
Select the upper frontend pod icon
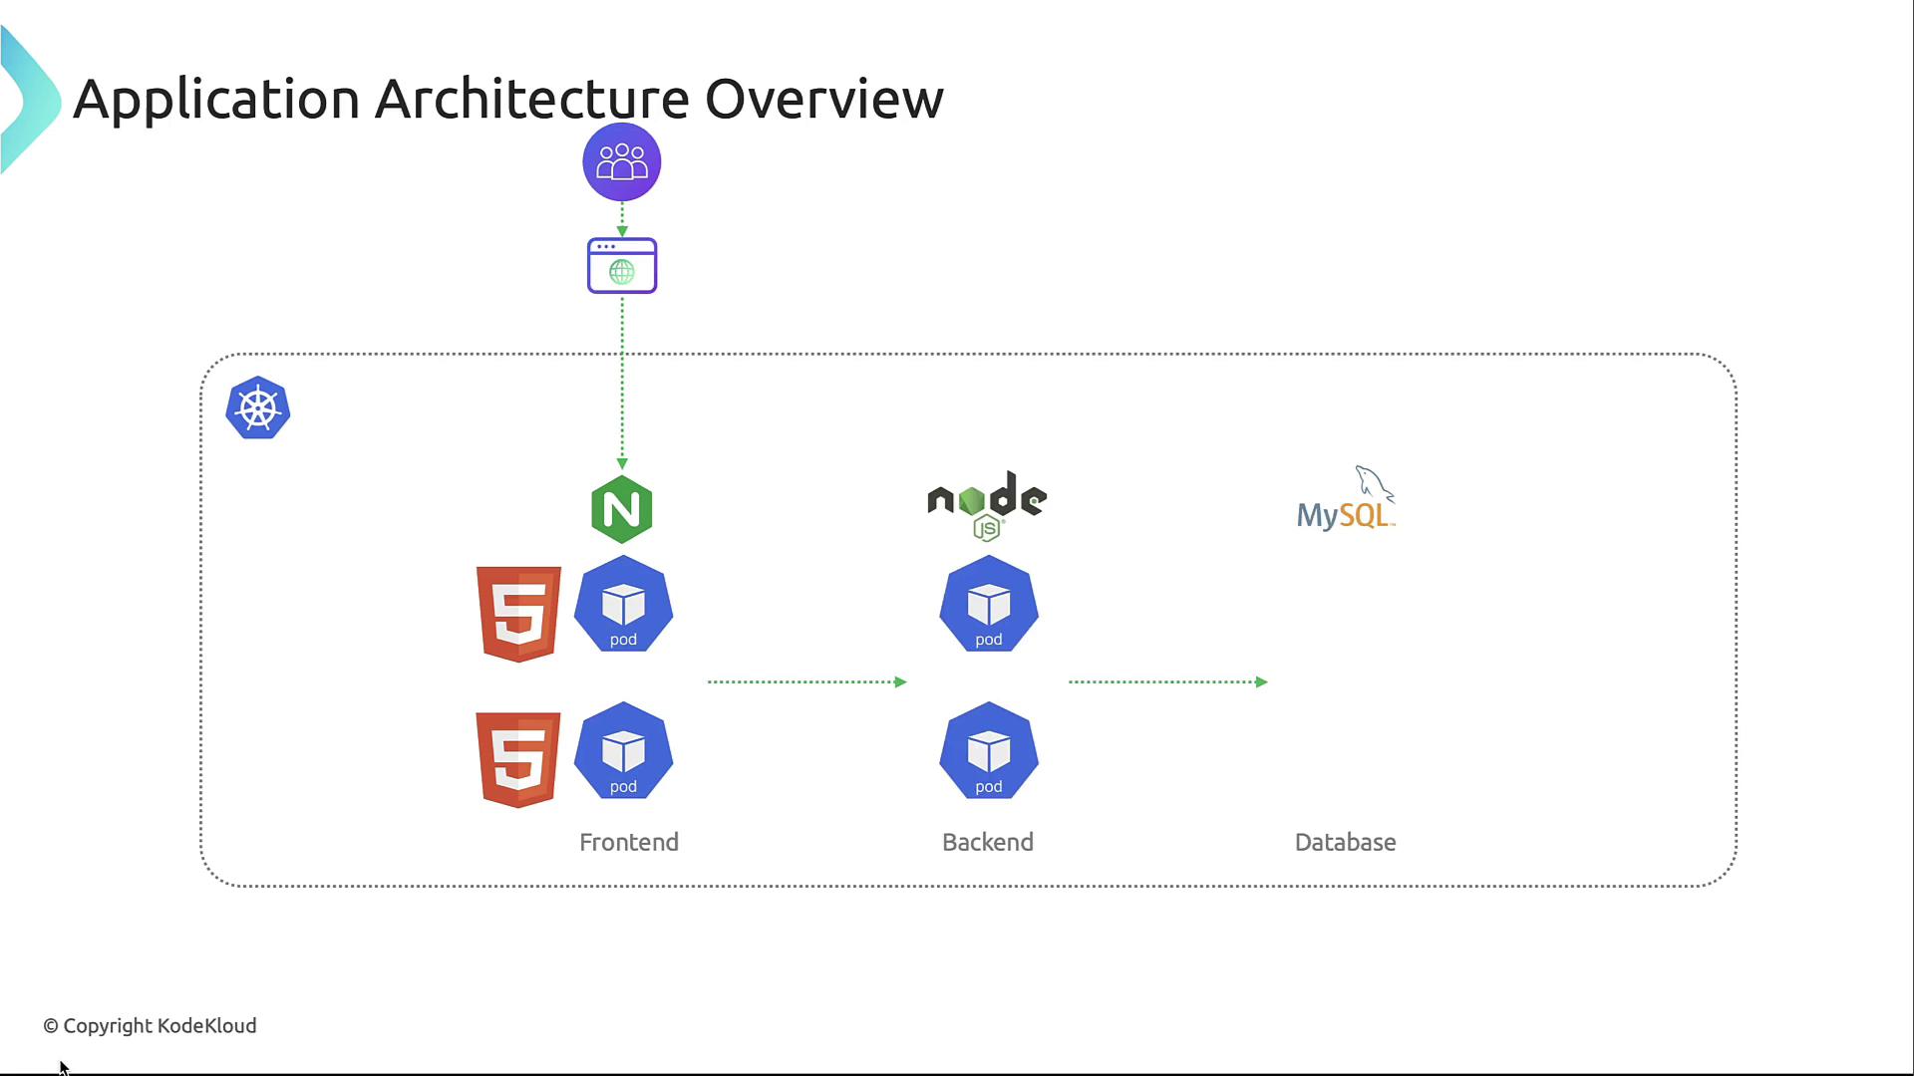(623, 605)
